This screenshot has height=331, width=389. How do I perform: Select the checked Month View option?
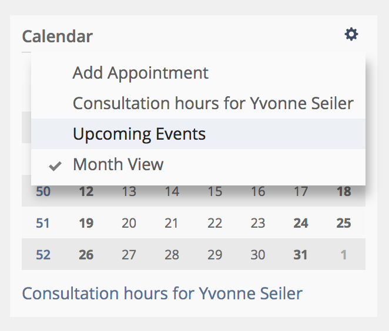tap(118, 164)
